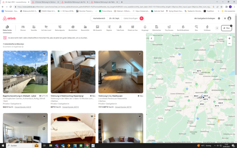Open the bridge photo listing thumbnail
This screenshot has height=148, width=237.
(x=25, y=72)
